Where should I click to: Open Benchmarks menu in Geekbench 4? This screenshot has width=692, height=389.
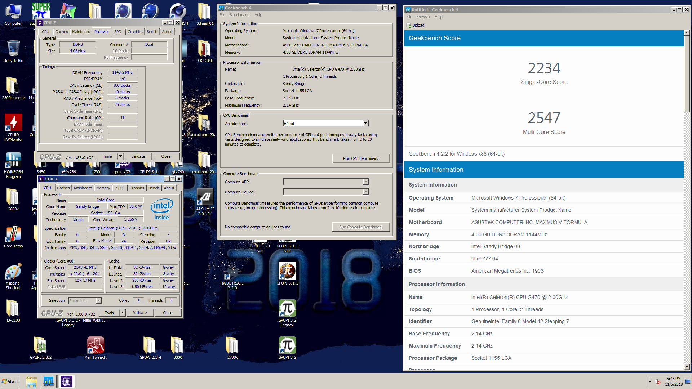point(240,15)
